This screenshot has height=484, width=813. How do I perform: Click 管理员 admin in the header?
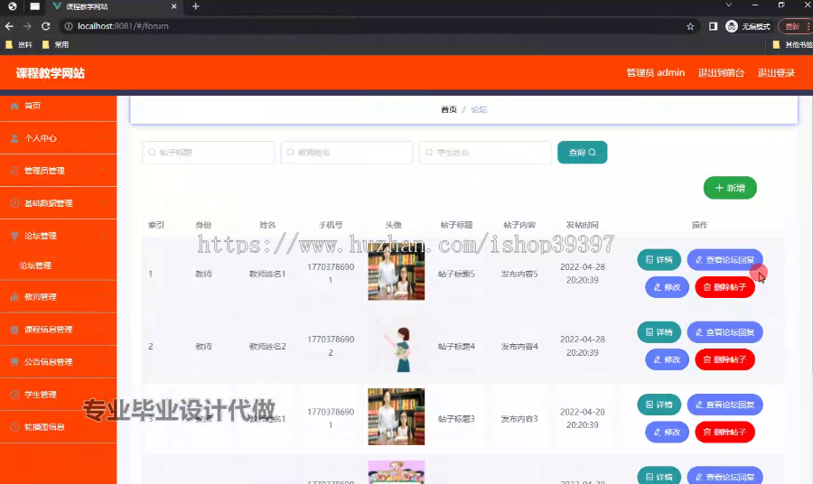656,73
